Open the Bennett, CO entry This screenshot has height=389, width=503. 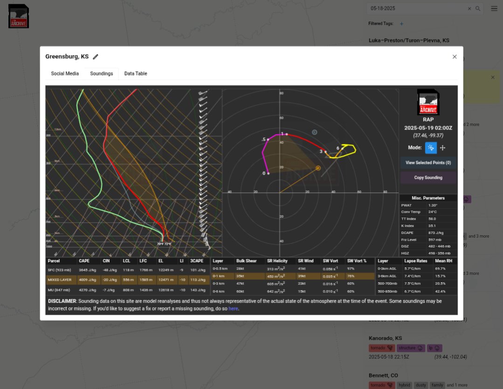(x=383, y=375)
